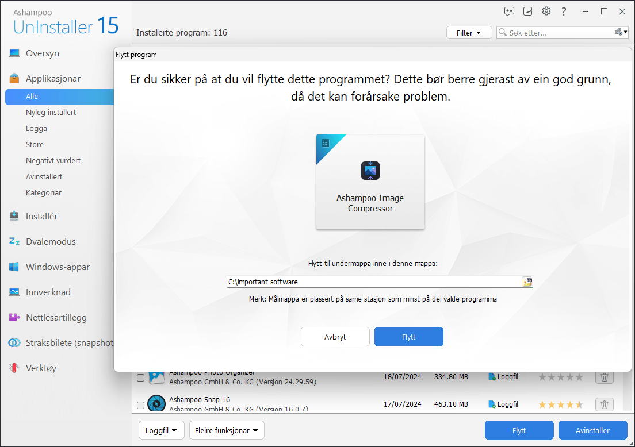Click the Ashampoo Snap 16 program name
The image size is (635, 447).
[200, 399]
